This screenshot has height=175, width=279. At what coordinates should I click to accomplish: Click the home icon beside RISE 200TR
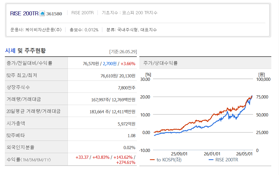42,13
